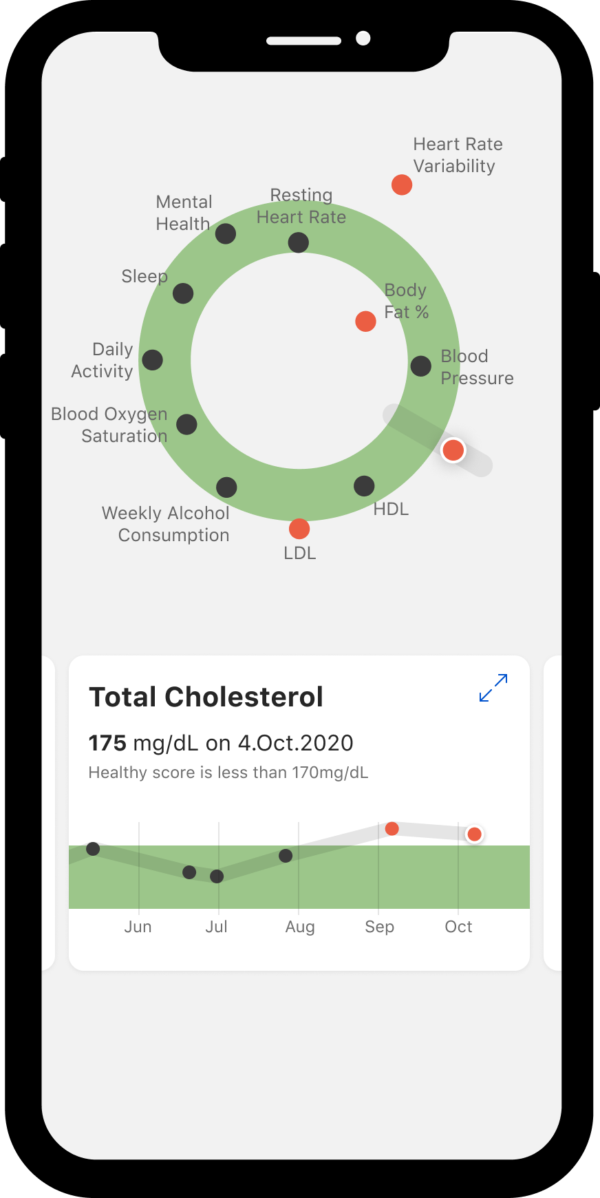The width and height of the screenshot is (600, 1198).
Task: Tap the Jul label on chart axis
Action: pos(217,927)
